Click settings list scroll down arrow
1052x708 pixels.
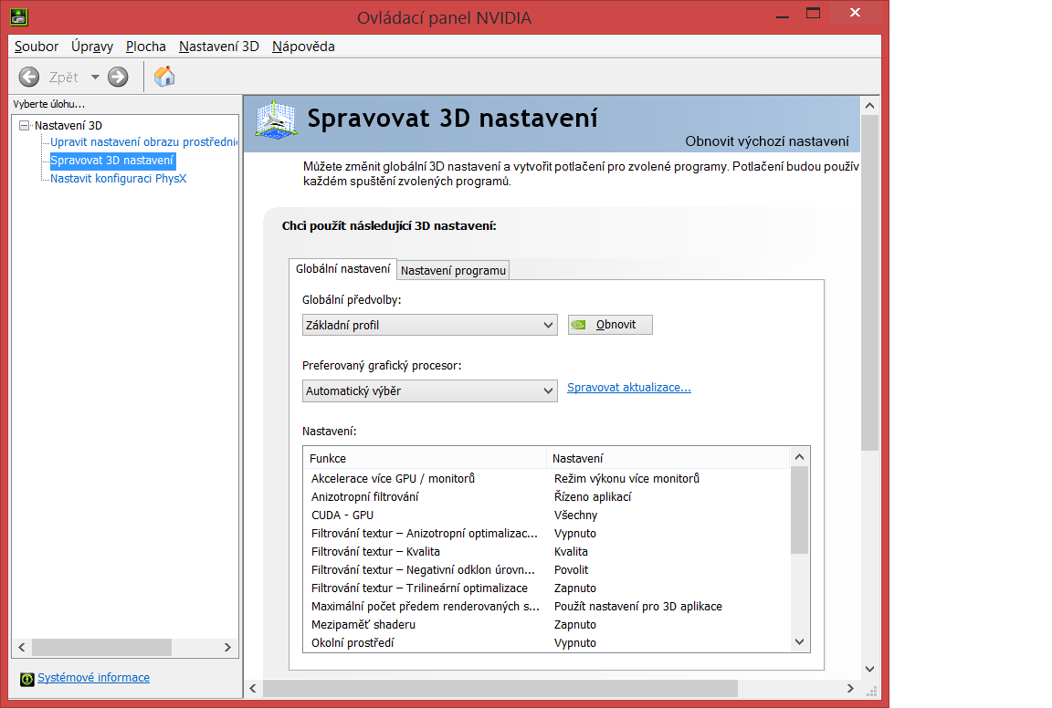[799, 642]
